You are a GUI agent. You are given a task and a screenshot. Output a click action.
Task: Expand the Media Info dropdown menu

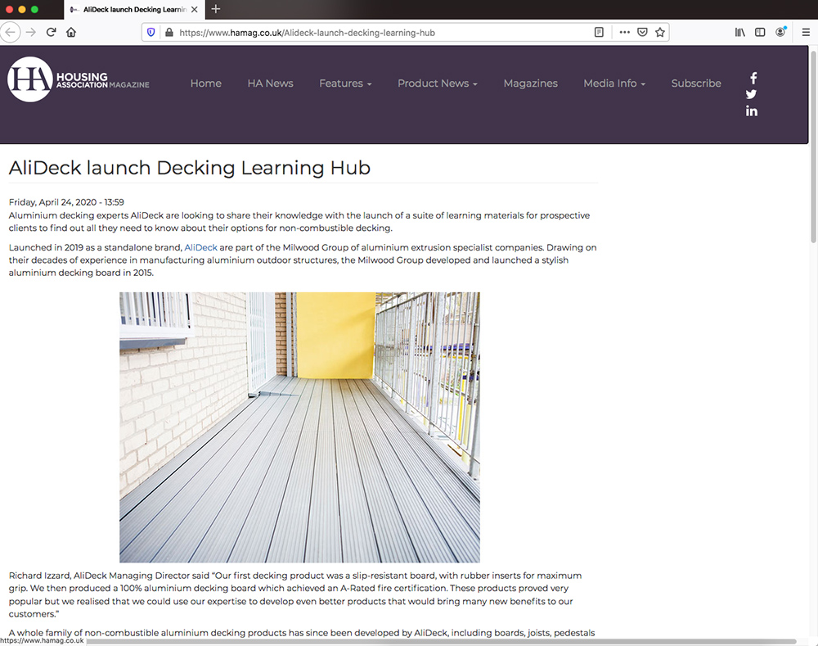click(x=614, y=84)
